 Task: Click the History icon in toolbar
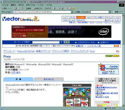[x=54, y=9]
